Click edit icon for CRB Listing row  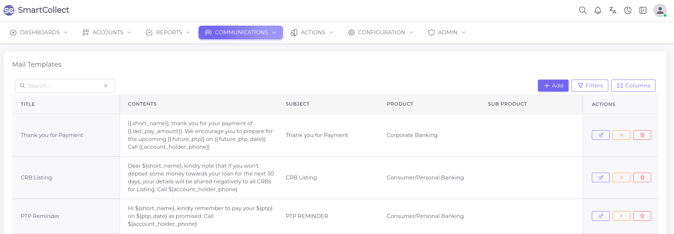(600, 178)
